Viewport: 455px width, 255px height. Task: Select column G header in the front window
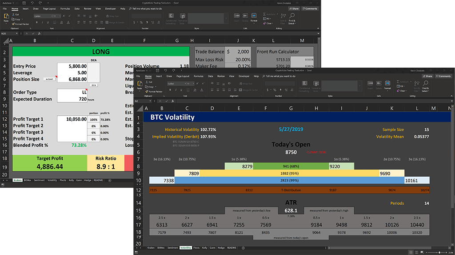[x=291, y=109]
